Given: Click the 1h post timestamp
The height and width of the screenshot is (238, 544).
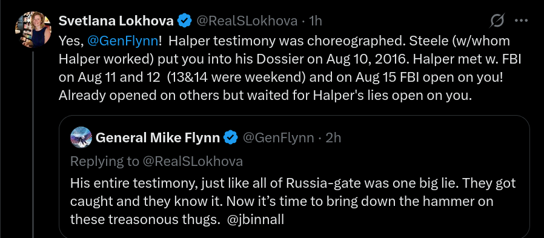Looking at the screenshot, I should coord(316,21).
